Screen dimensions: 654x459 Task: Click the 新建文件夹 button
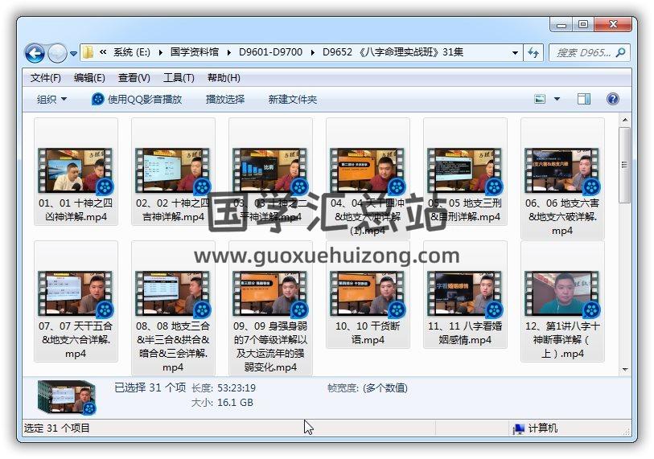tap(293, 100)
